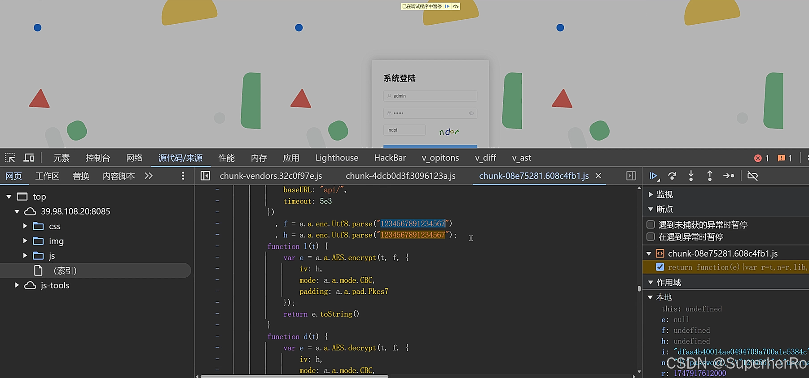Click the admin username input field

(430, 96)
